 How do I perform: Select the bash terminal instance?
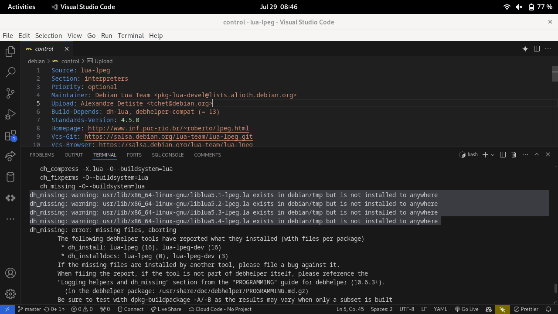469,155
